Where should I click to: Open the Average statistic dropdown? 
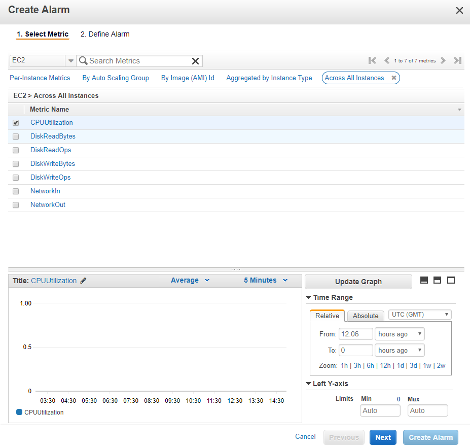click(190, 280)
